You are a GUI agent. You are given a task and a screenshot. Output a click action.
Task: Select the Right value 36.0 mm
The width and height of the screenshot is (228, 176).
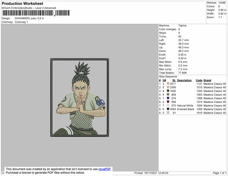pos(184,44)
